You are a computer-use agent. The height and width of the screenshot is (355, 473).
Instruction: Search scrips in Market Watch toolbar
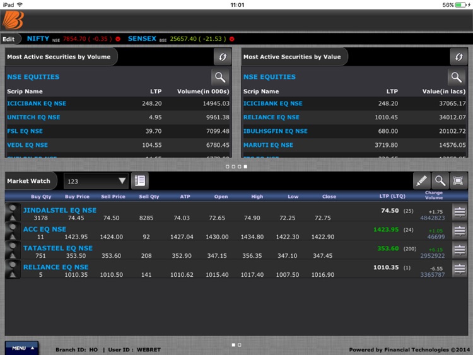[440, 181]
